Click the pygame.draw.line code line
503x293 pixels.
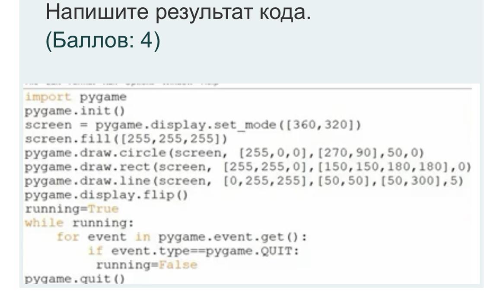pyautogui.click(x=244, y=181)
